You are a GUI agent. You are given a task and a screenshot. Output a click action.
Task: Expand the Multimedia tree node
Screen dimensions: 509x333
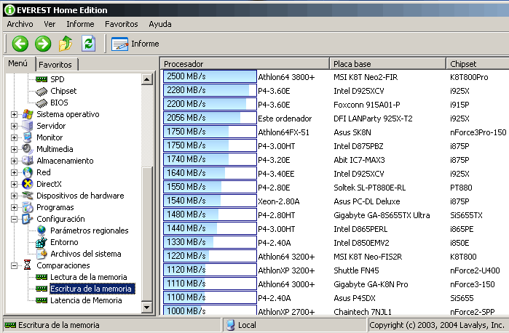point(14,150)
